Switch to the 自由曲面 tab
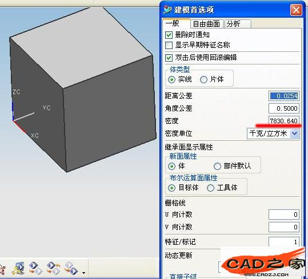The width and height of the screenshot is (308, 279). [206, 24]
